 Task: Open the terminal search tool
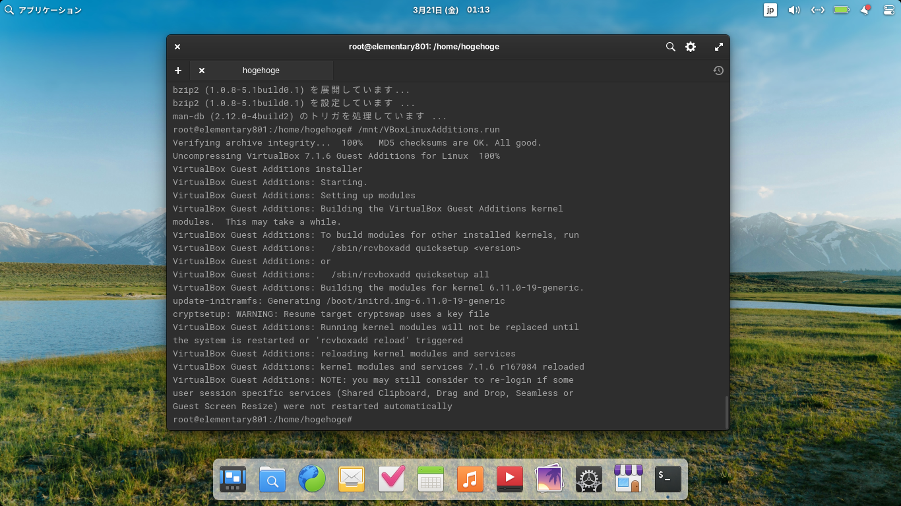(x=670, y=47)
